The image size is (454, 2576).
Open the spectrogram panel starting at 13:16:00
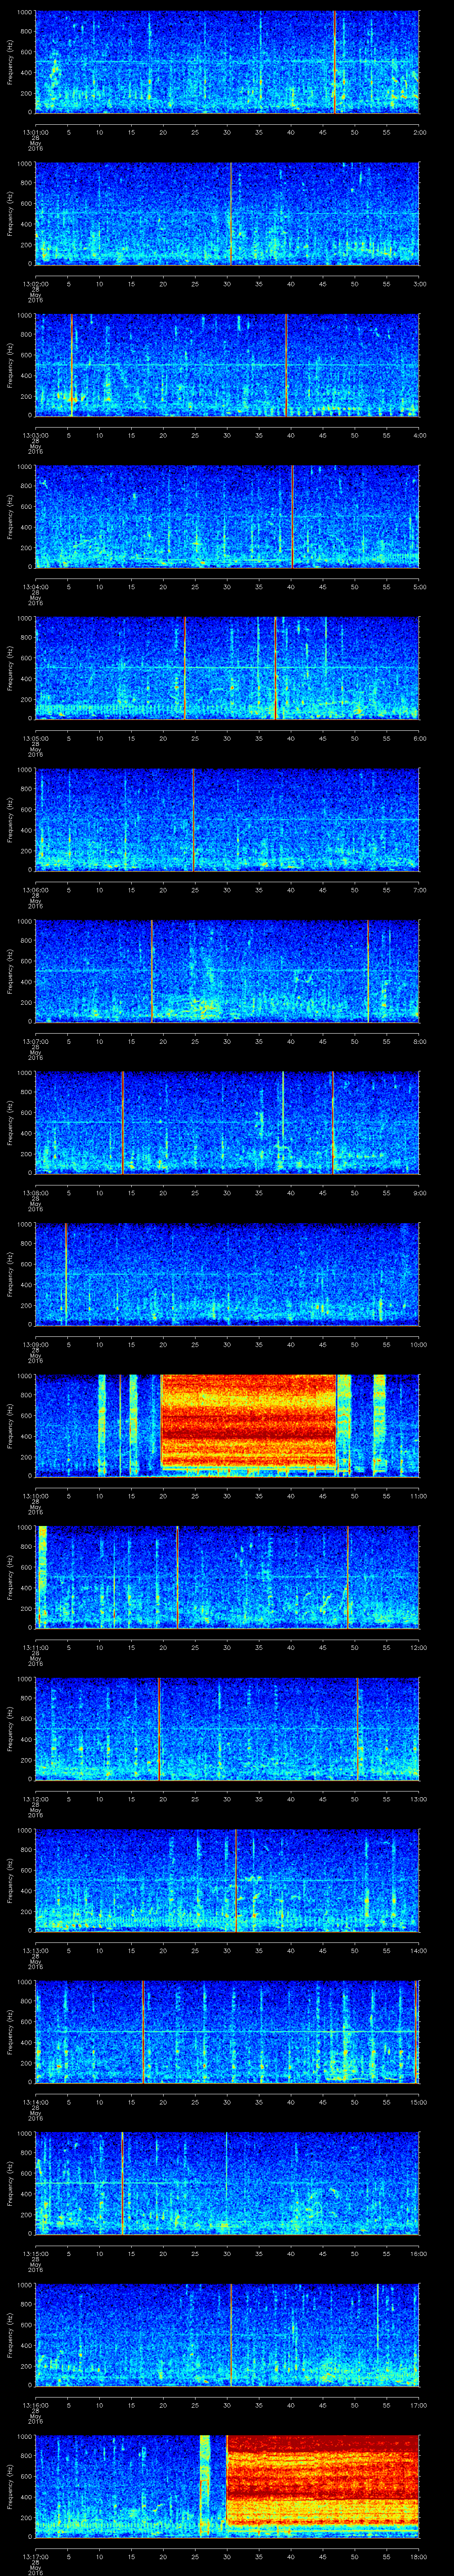pyautogui.click(x=227, y=2335)
